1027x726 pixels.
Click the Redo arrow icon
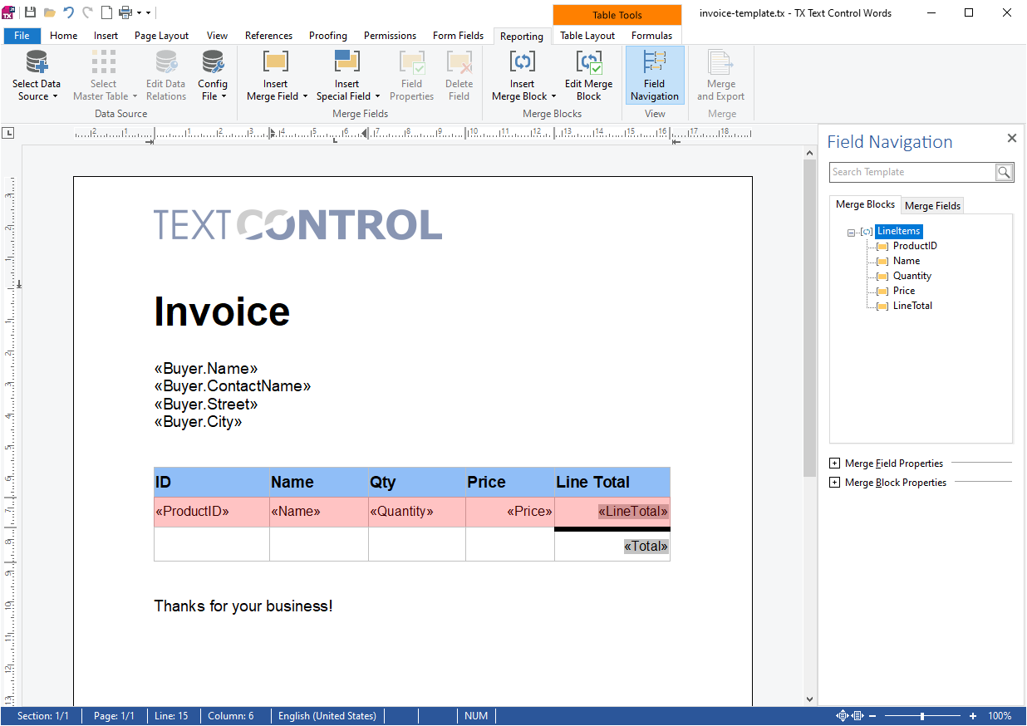point(87,12)
